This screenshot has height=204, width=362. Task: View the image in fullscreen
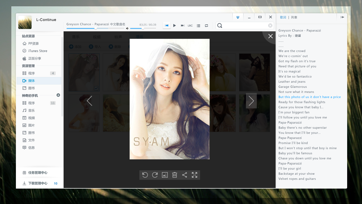click(195, 175)
